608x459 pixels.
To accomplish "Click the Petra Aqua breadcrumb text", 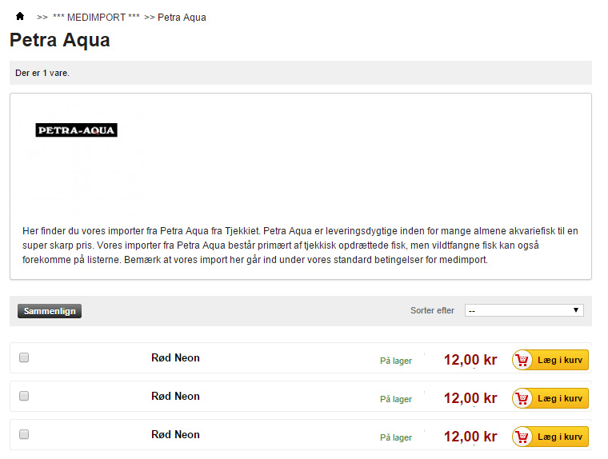I will (x=182, y=18).
